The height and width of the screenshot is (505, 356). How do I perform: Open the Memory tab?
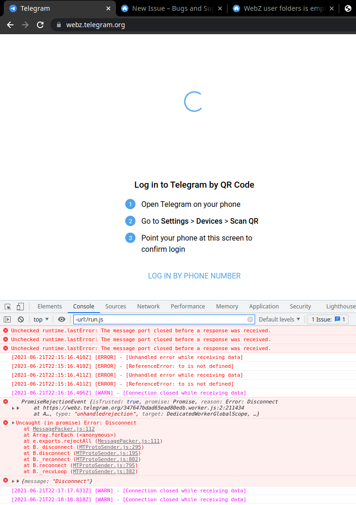pos(227,306)
